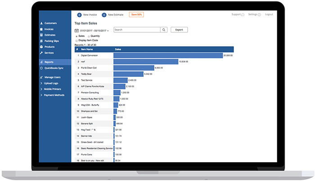Click the QuickBooks Sync refresh icon
Screen dimensions: 315x181
[41, 68]
